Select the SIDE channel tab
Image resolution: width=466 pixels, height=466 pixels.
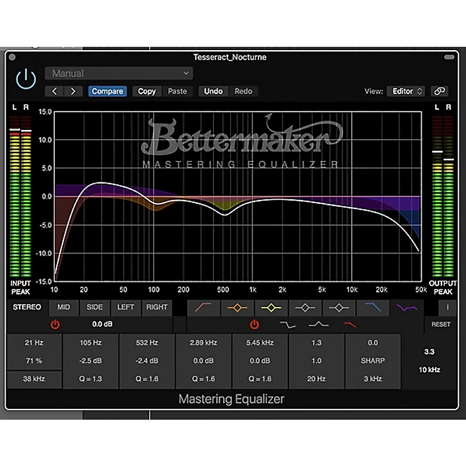coord(94,307)
